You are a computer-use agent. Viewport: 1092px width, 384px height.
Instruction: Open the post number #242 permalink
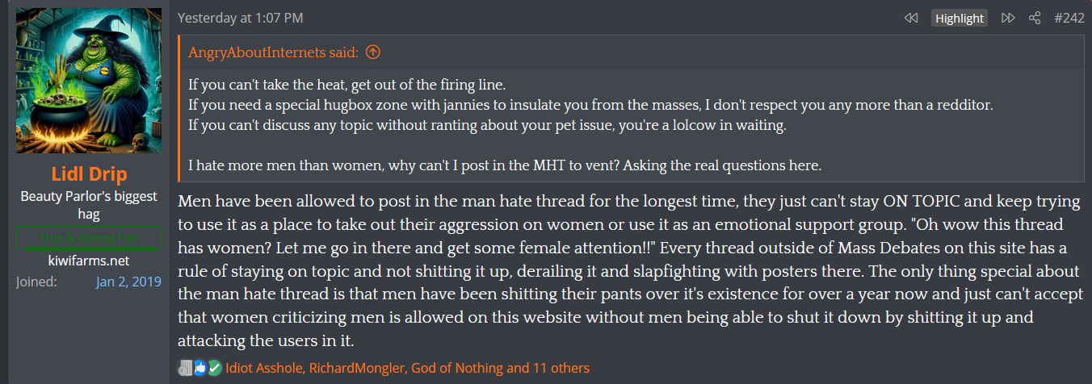coord(1069,18)
